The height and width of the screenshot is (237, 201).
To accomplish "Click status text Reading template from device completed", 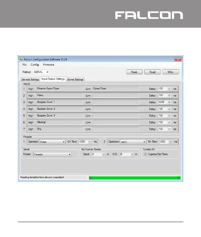I will coord(42,177).
